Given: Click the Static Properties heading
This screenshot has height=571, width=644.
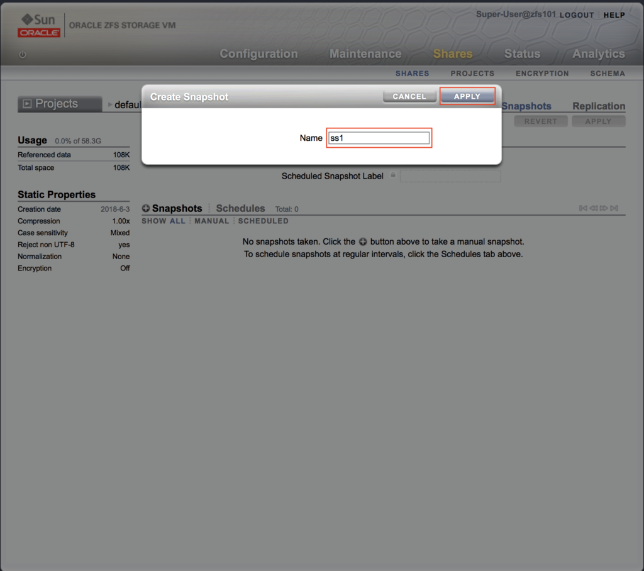Looking at the screenshot, I should [57, 194].
